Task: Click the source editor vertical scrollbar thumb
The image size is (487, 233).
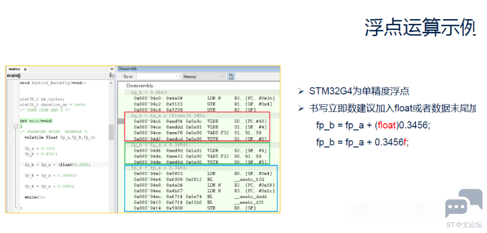Action: [x=111, y=133]
